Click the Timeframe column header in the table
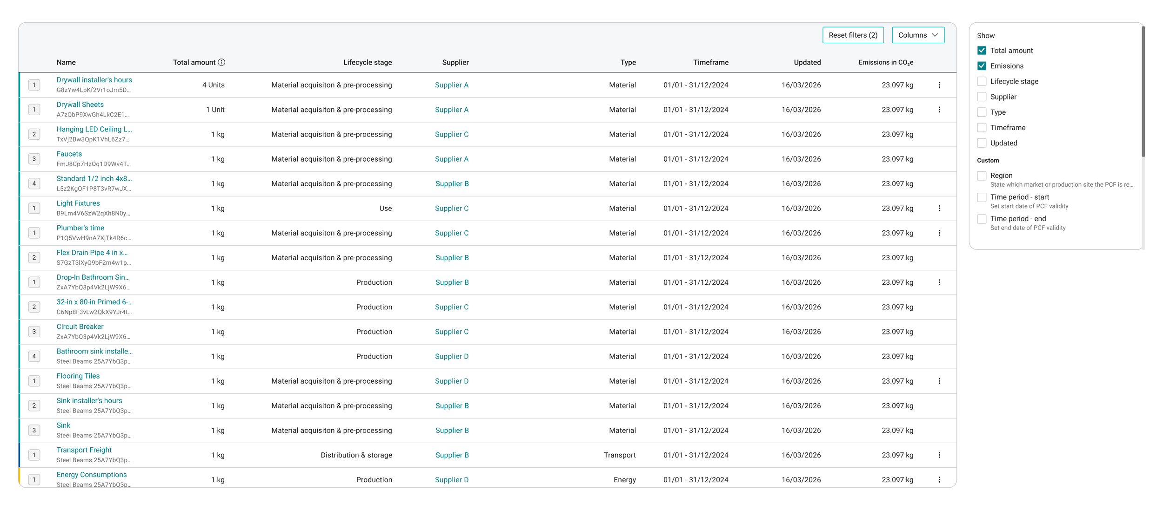This screenshot has height=510, width=1163. [711, 62]
